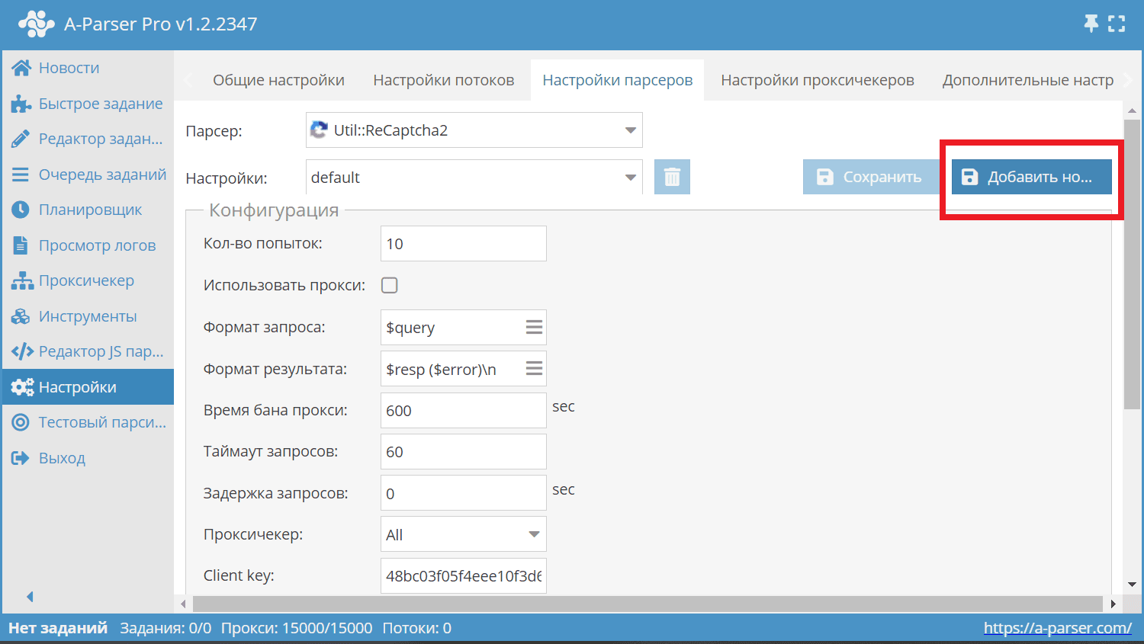Viewport: 1144px width, 644px height.
Task: Click the Сохранить button
Action: [870, 177]
